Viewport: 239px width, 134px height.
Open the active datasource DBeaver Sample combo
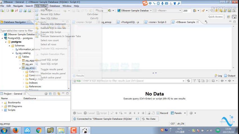point(135,11)
